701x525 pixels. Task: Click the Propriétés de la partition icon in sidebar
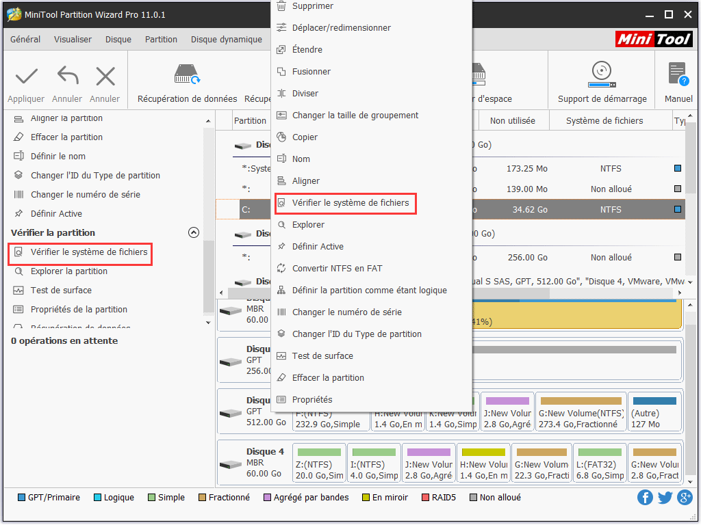[18, 310]
